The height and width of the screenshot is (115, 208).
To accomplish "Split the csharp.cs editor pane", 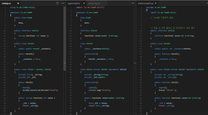I will tap(57, 3).
